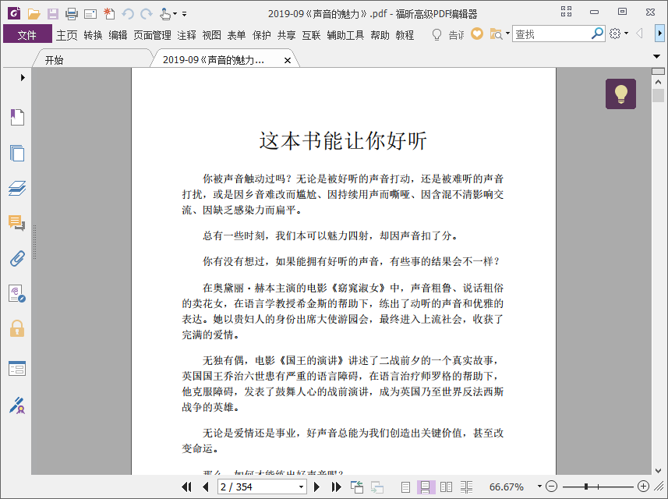The image size is (668, 499).
Task: Select the hand touch mode icon
Action: [165, 14]
